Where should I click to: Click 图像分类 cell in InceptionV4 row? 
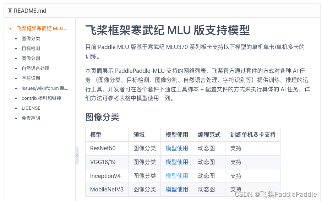point(144,176)
